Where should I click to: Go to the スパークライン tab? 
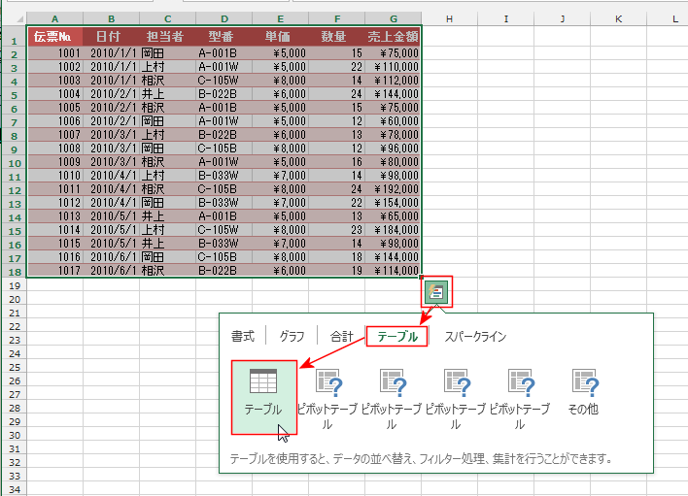pyautogui.click(x=475, y=337)
